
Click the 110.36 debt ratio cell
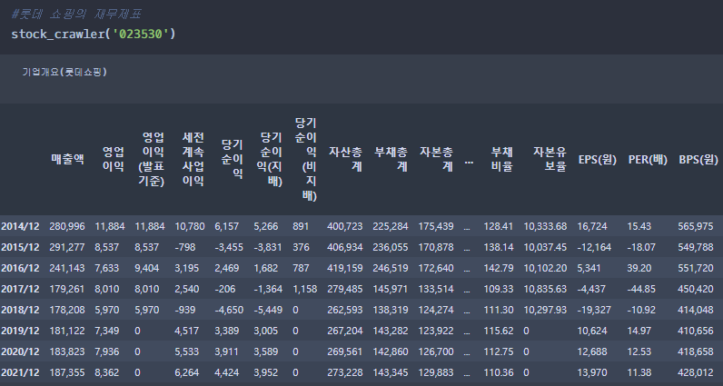point(499,372)
